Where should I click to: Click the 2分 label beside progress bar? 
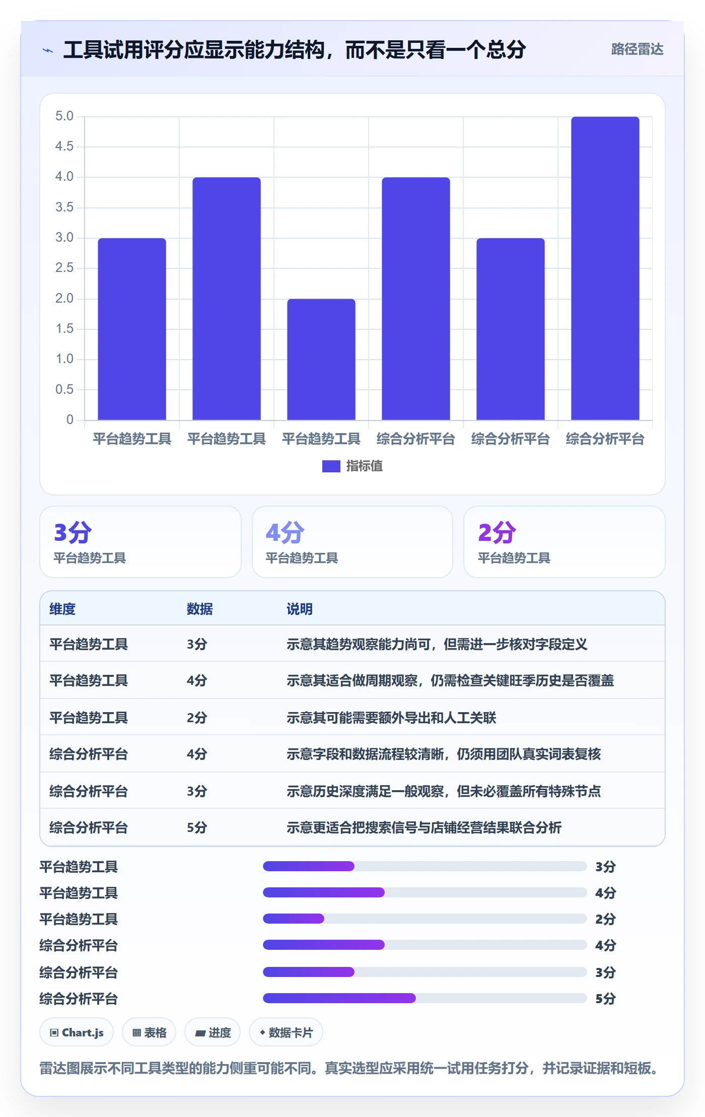click(x=606, y=919)
